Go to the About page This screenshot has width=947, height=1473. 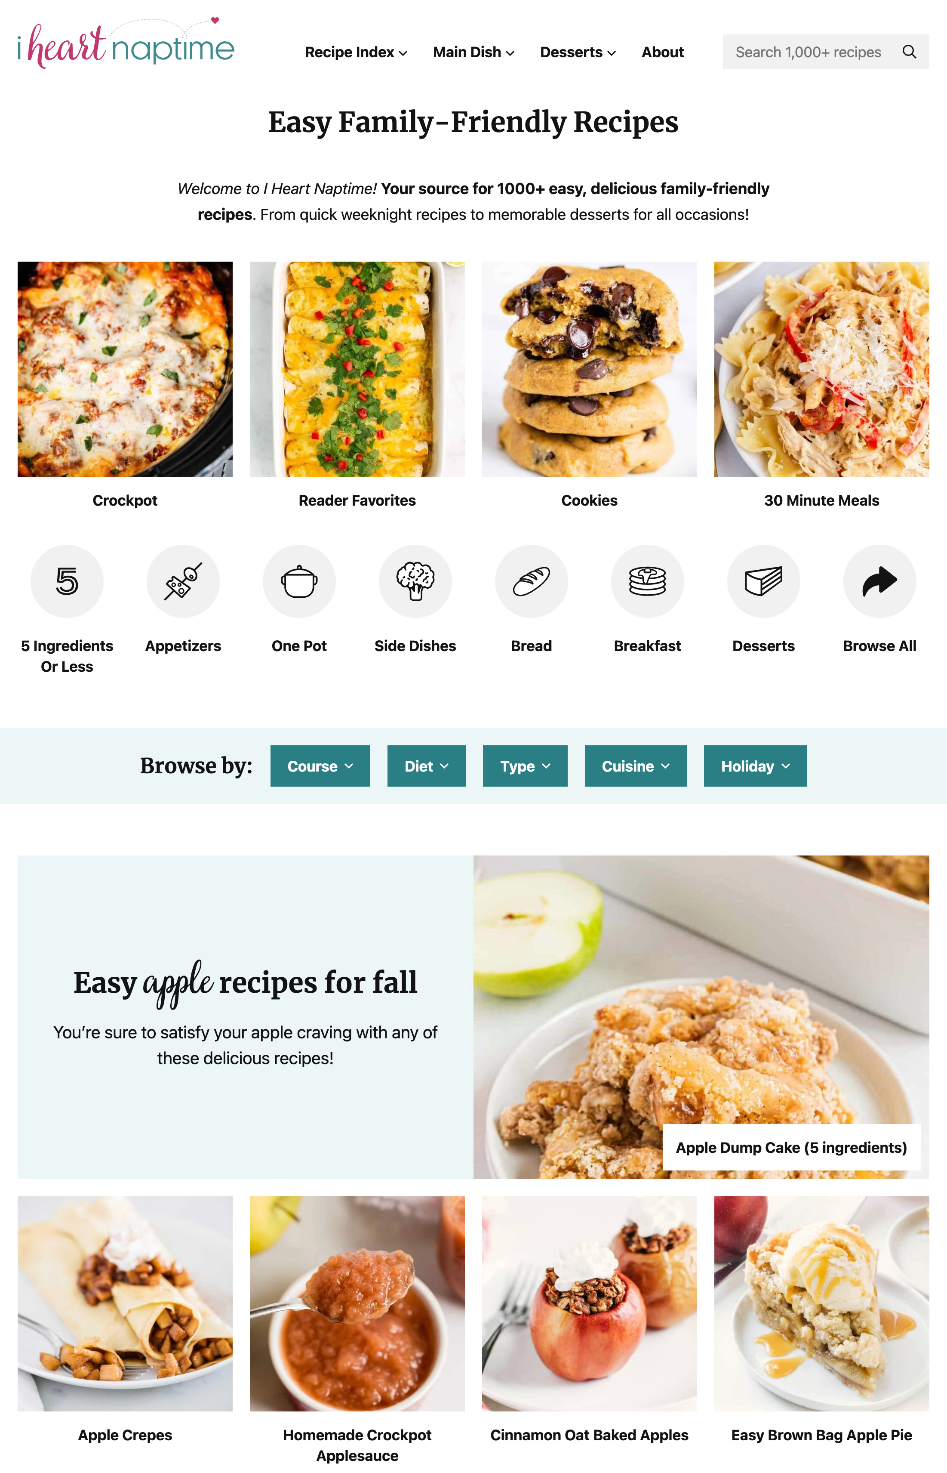[x=662, y=52]
